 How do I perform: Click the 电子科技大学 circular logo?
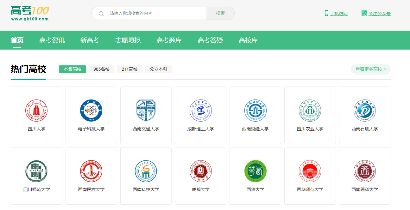[x=91, y=110]
